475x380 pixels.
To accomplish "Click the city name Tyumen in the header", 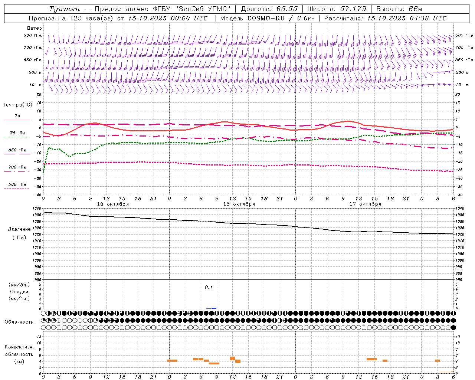I will click(65, 9).
